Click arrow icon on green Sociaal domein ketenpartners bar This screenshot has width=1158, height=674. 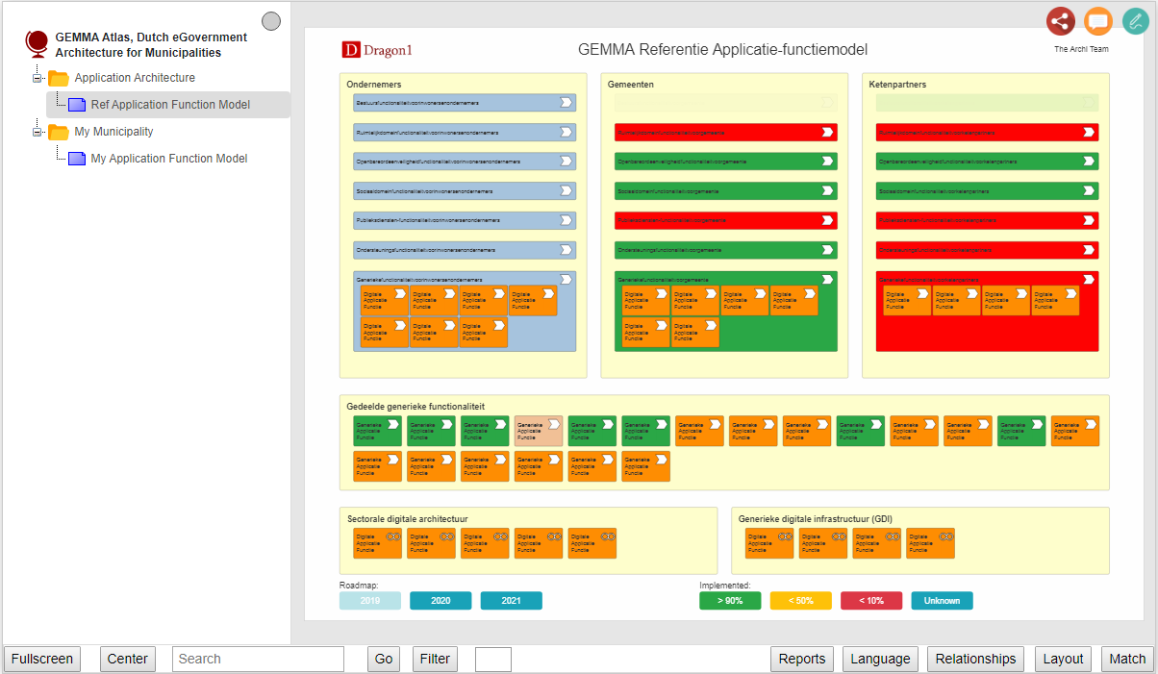(x=1089, y=191)
